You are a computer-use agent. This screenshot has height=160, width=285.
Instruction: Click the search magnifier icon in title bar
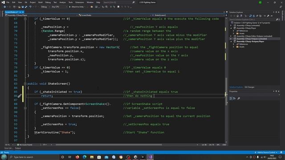pyautogui.click(x=134, y=2)
